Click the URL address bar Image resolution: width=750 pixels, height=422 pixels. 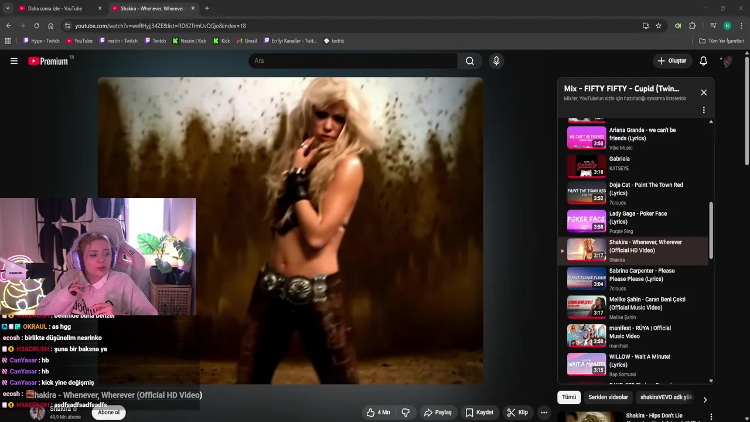352,26
